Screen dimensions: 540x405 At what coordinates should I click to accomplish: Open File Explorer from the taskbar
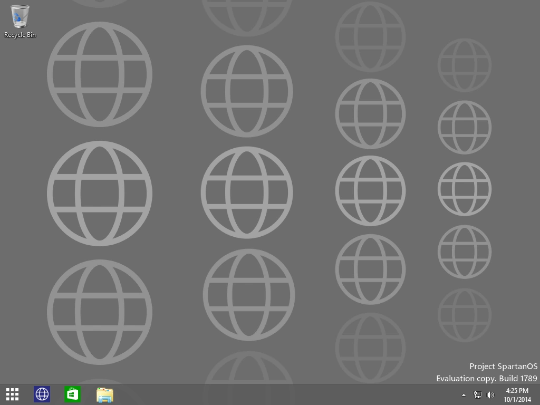105,394
